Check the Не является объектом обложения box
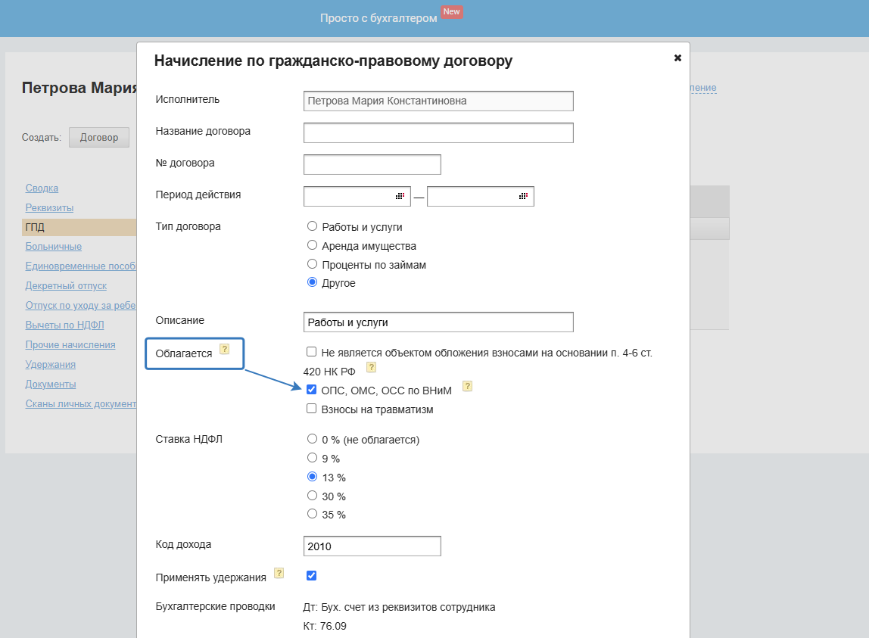 coord(312,352)
